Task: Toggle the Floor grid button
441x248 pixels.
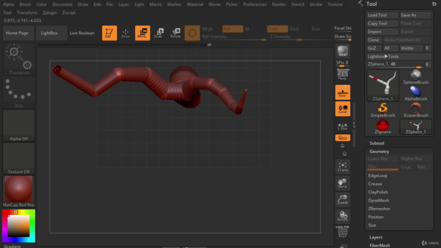Action: click(x=342, y=92)
